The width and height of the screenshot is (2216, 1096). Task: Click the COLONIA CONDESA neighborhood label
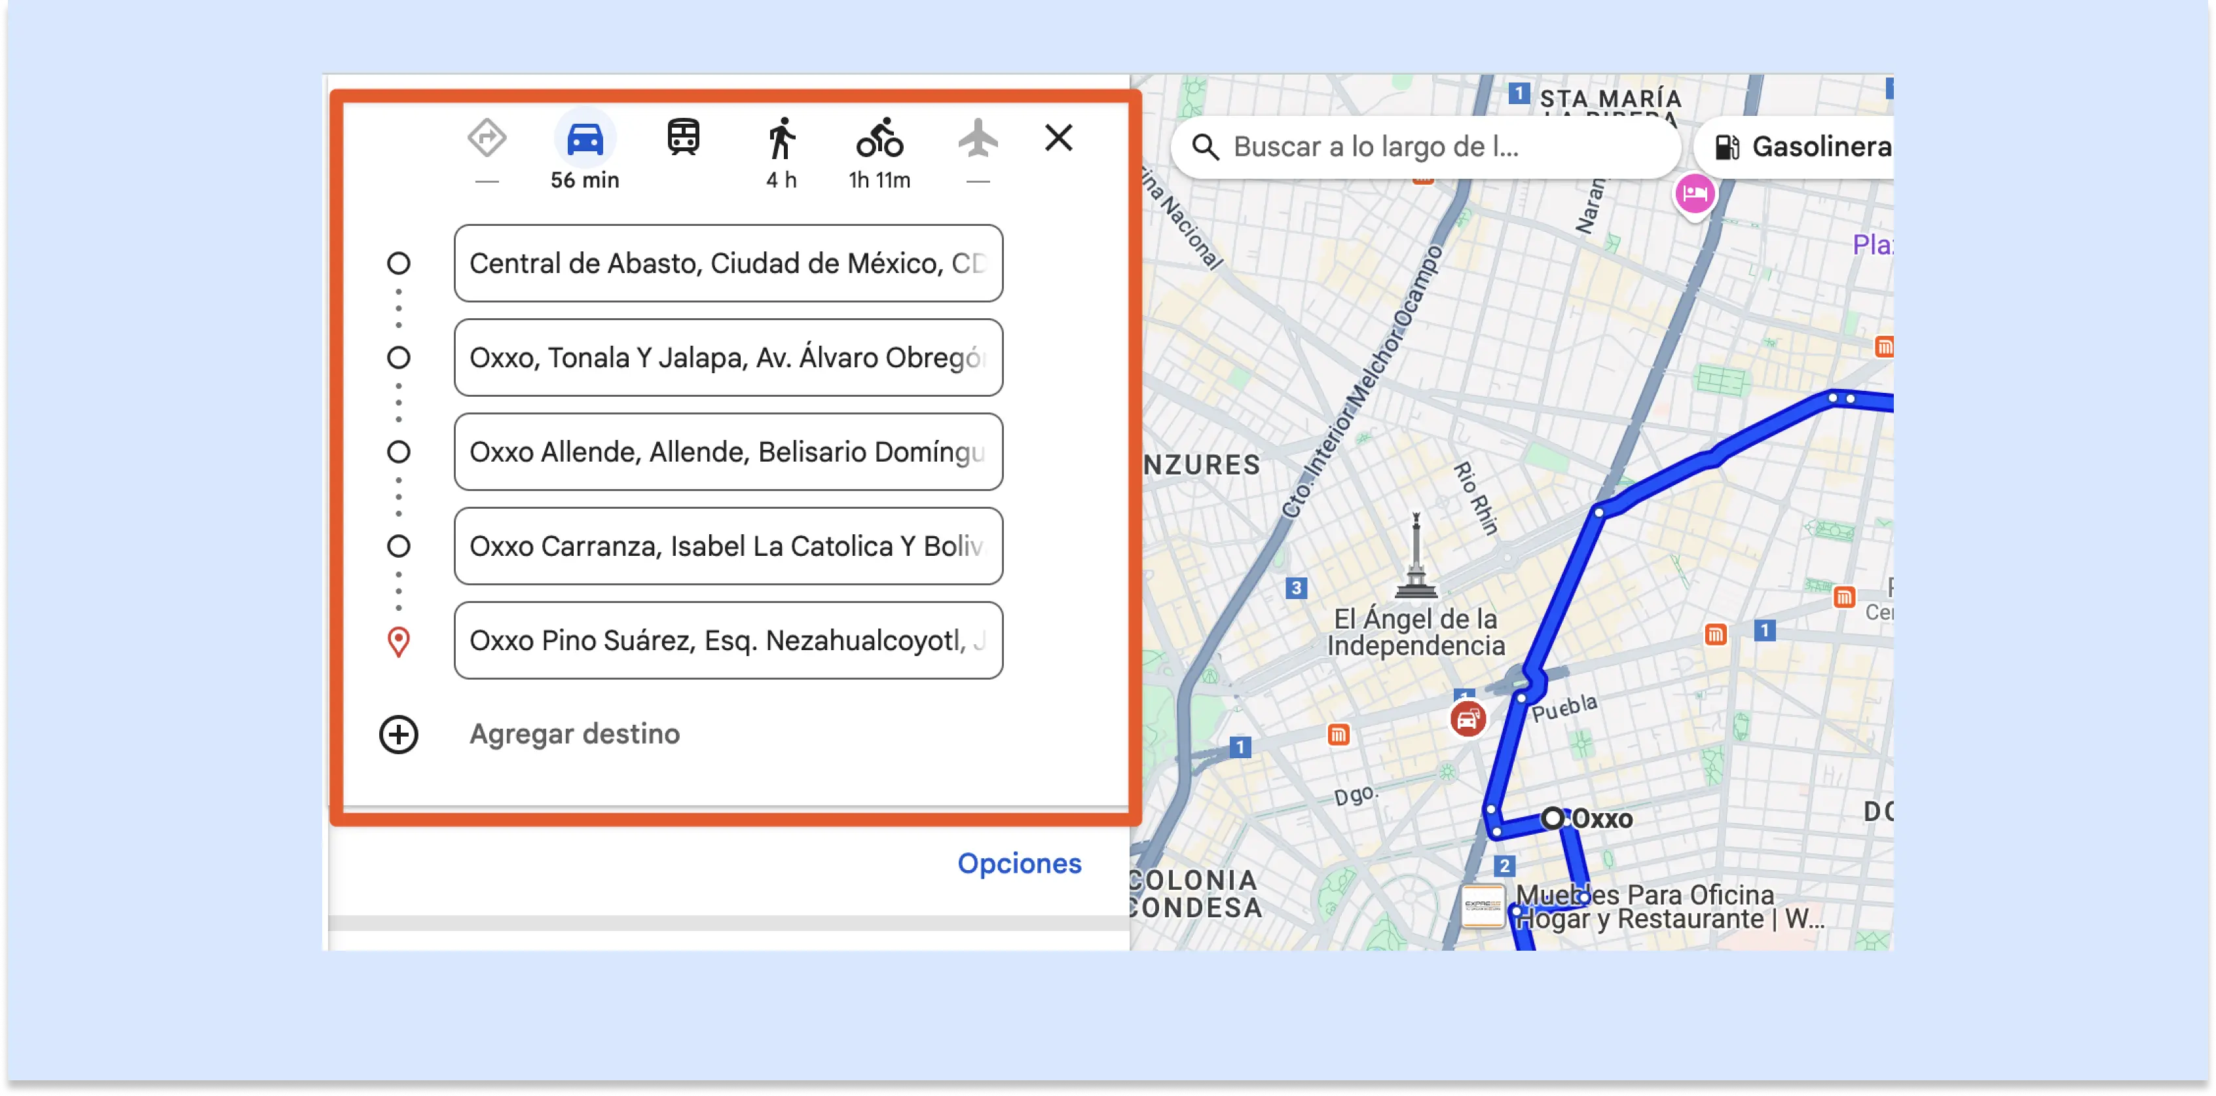pyautogui.click(x=1196, y=894)
